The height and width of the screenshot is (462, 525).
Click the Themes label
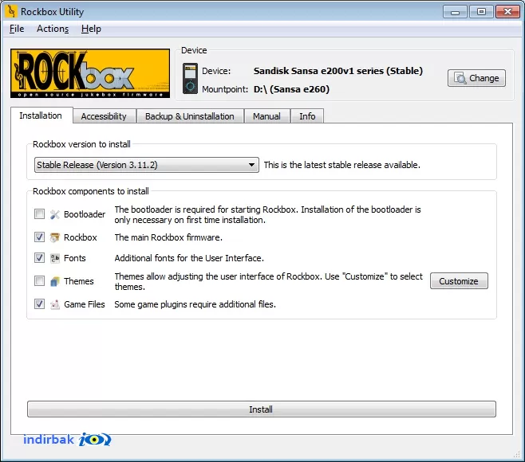click(x=79, y=281)
